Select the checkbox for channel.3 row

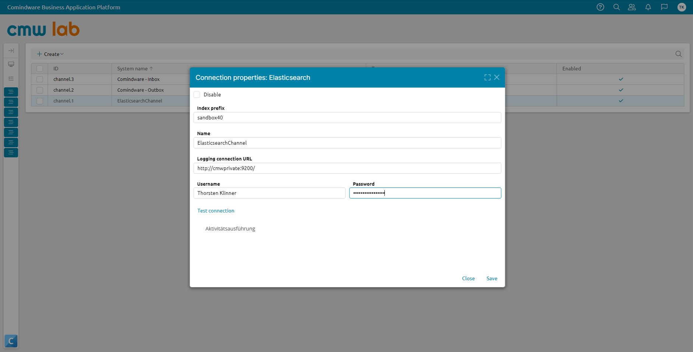[x=40, y=79]
